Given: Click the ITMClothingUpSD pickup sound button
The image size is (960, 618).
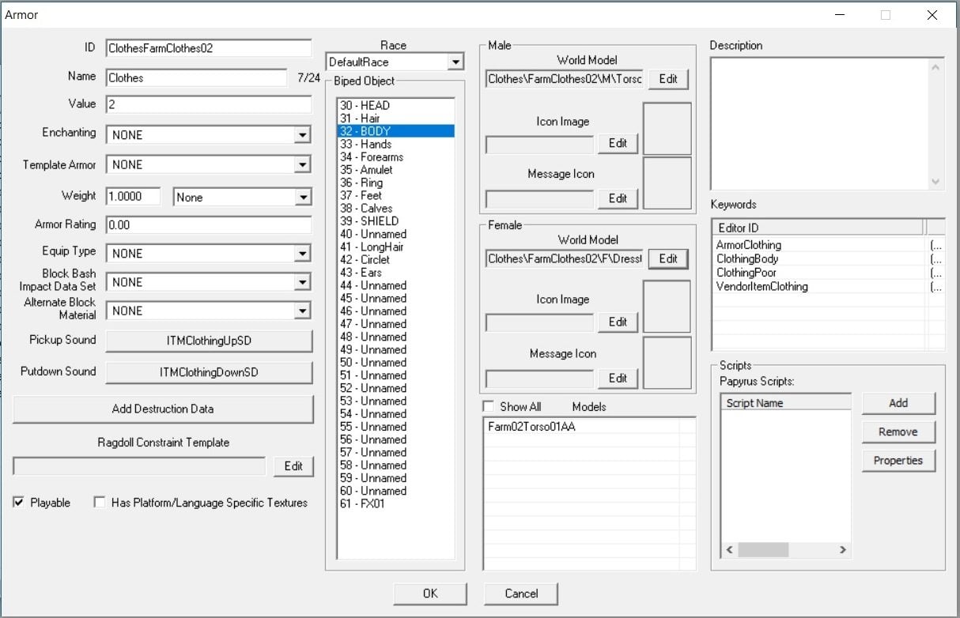Looking at the screenshot, I should (210, 341).
